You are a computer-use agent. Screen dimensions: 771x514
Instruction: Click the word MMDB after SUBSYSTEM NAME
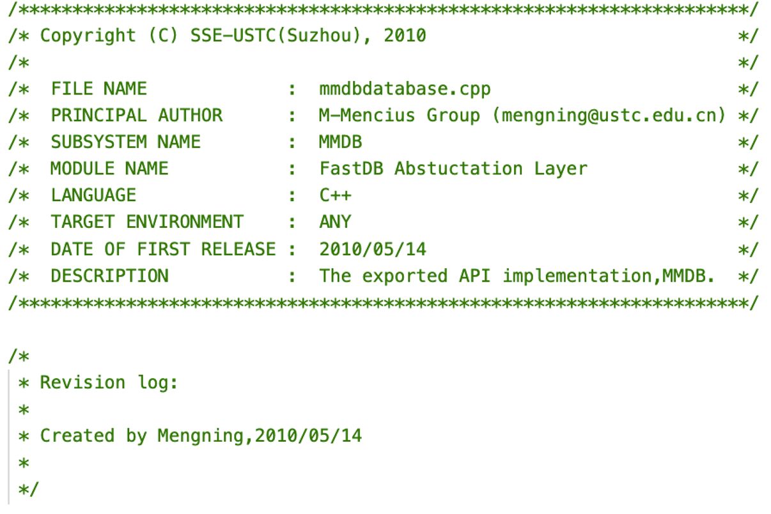(x=341, y=142)
